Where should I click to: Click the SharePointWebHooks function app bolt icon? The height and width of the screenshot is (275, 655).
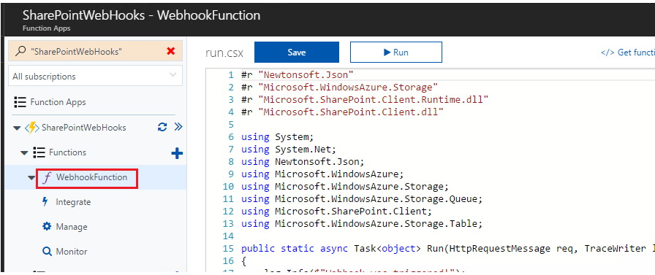coord(32,128)
